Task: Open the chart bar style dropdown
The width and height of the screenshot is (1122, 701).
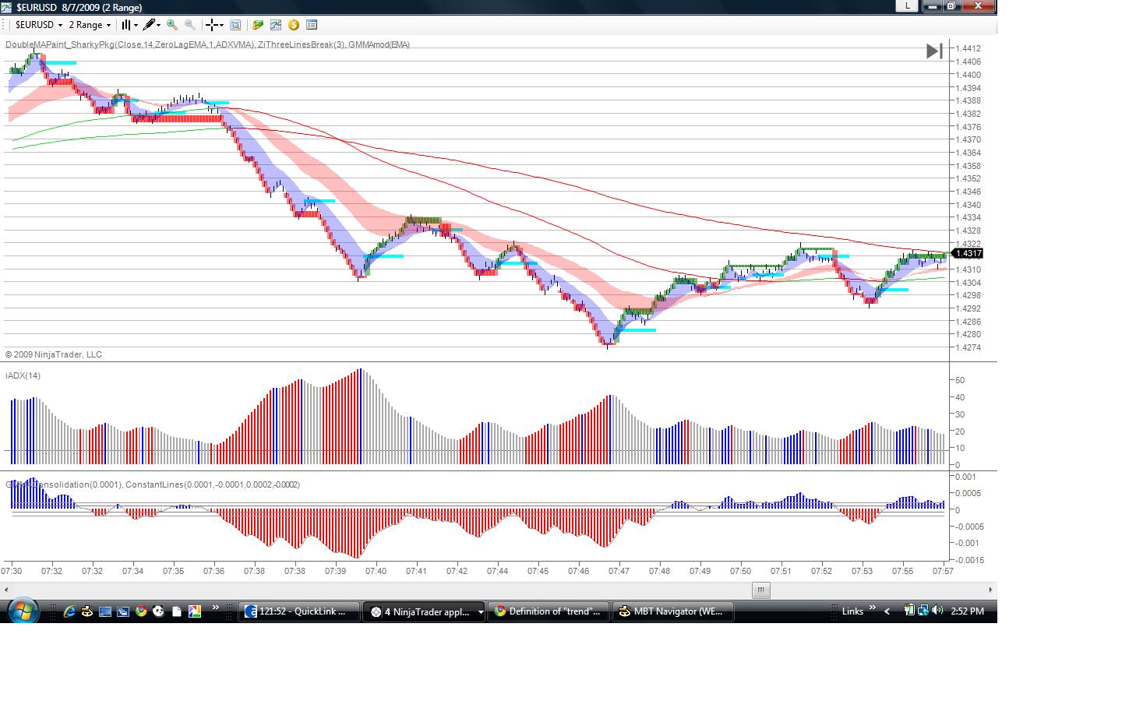Action: pyautogui.click(x=129, y=25)
